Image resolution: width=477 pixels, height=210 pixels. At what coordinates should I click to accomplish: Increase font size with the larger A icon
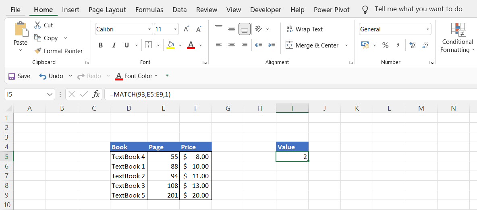(186, 29)
